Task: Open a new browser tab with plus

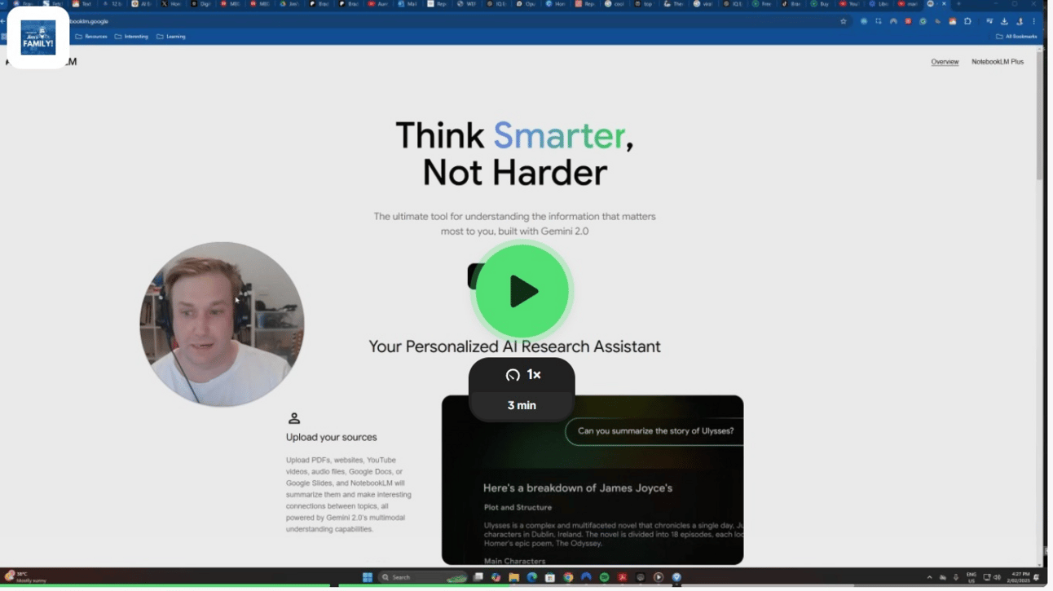Action: tap(958, 4)
